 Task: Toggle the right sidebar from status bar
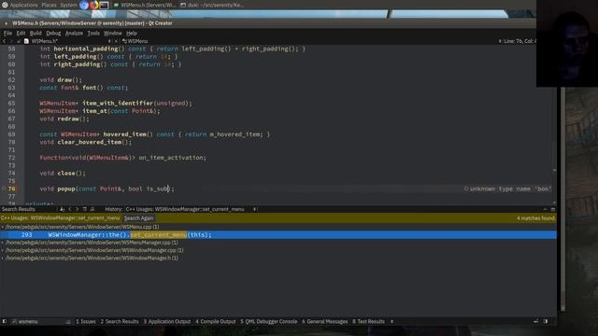click(546, 321)
